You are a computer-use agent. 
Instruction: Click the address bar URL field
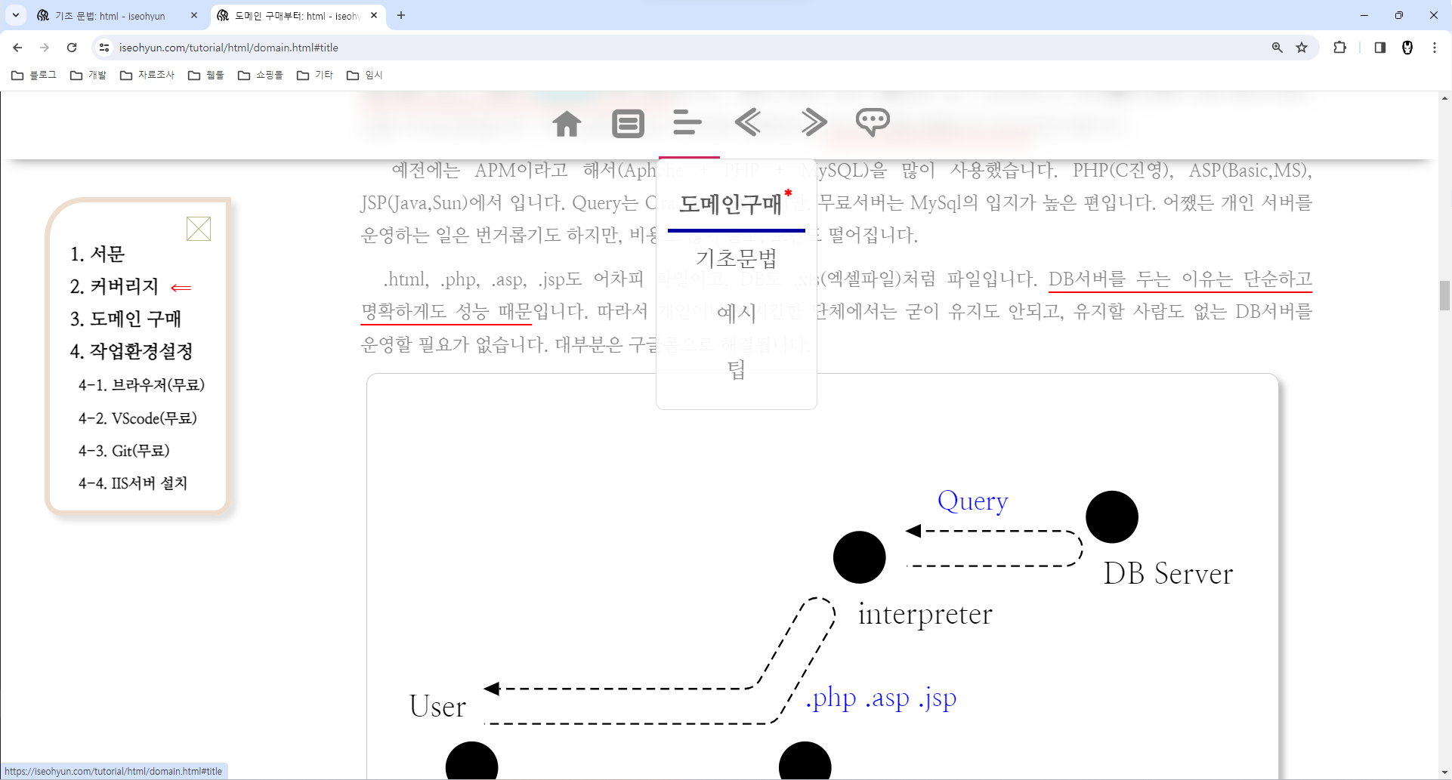pos(687,48)
